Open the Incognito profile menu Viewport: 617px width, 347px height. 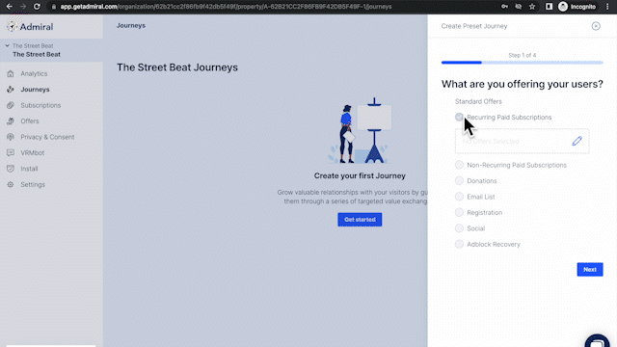pos(577,7)
